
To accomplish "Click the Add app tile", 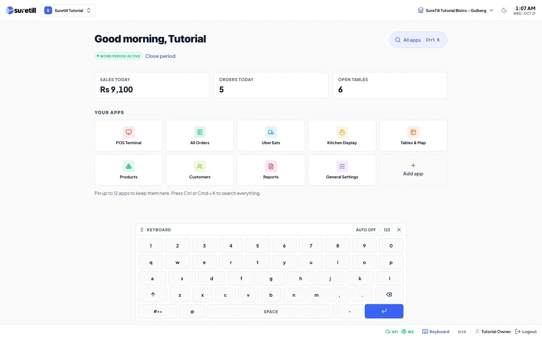I will 413,170.
